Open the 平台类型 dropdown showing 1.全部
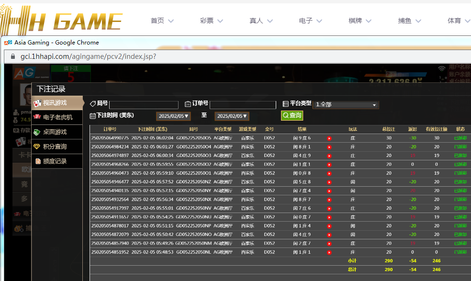 (346, 105)
